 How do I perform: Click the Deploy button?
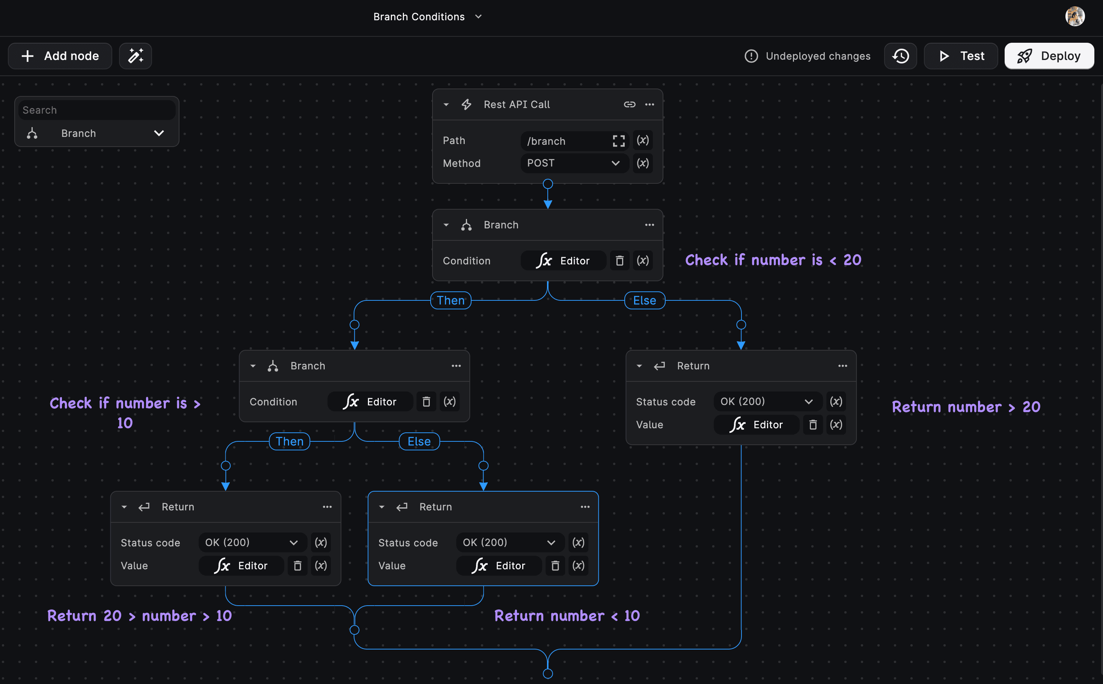pos(1049,56)
